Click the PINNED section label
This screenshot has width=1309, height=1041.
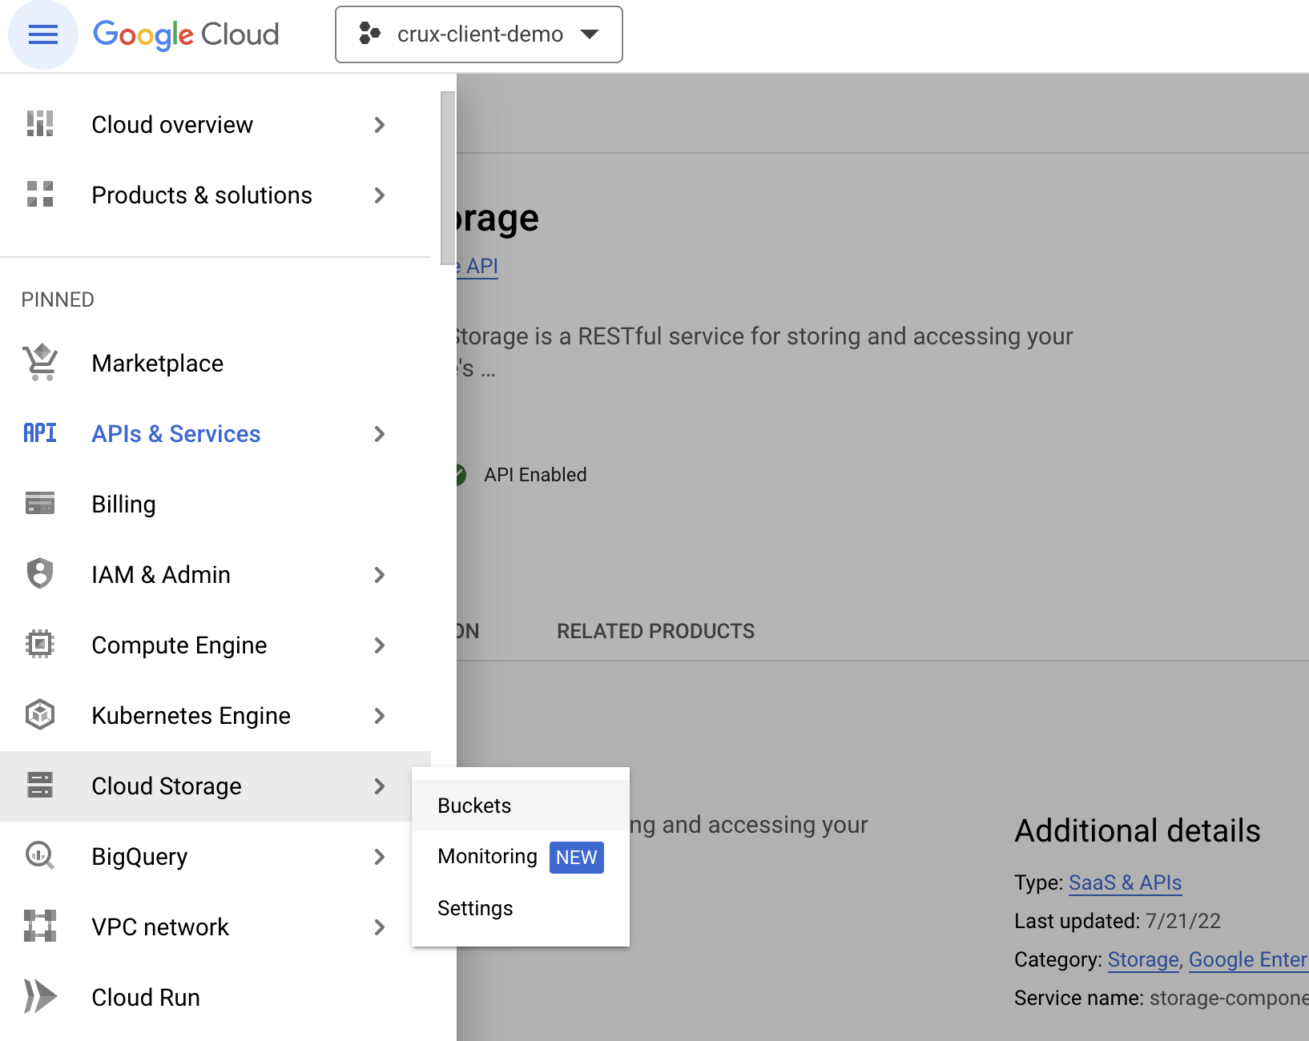click(x=58, y=299)
